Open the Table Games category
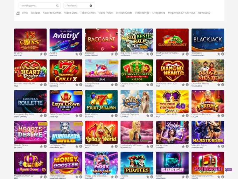This screenshot has width=238, height=179. point(88,13)
